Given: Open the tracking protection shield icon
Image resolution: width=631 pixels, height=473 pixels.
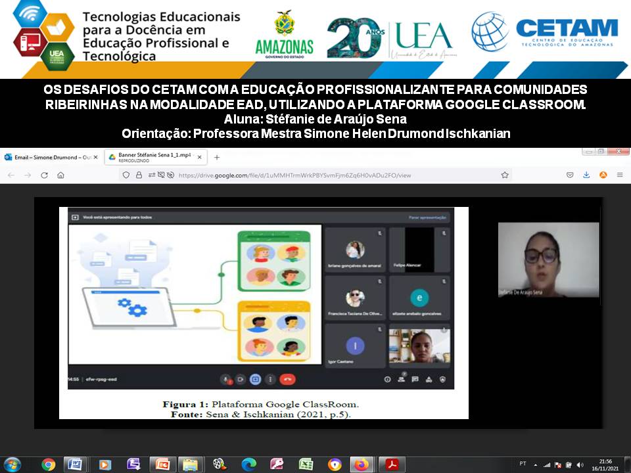Looking at the screenshot, I should [126, 175].
